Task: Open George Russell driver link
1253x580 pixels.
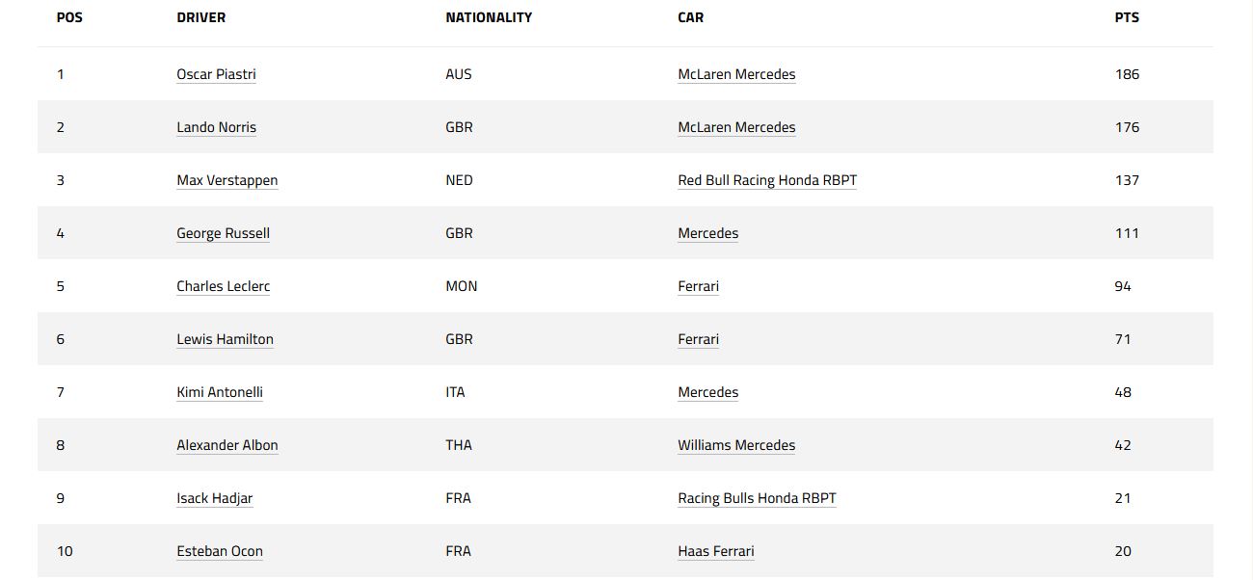Action: [223, 233]
